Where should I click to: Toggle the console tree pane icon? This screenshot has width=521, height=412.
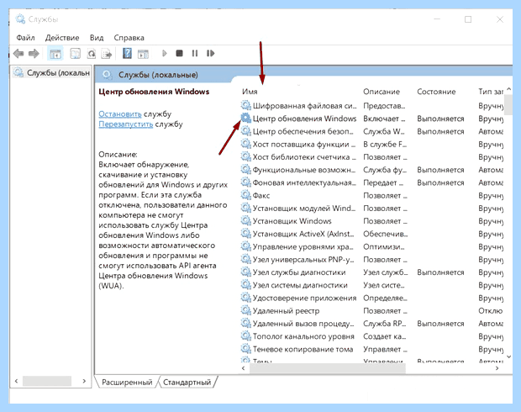pyautogui.click(x=55, y=54)
